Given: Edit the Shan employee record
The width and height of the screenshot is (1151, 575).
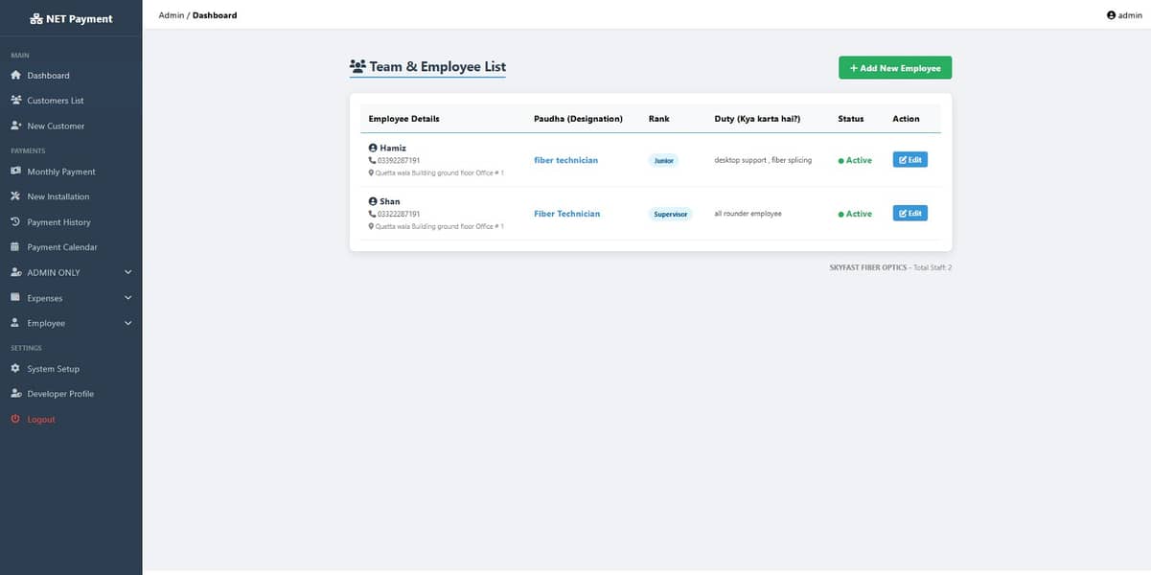Looking at the screenshot, I should pyautogui.click(x=909, y=213).
